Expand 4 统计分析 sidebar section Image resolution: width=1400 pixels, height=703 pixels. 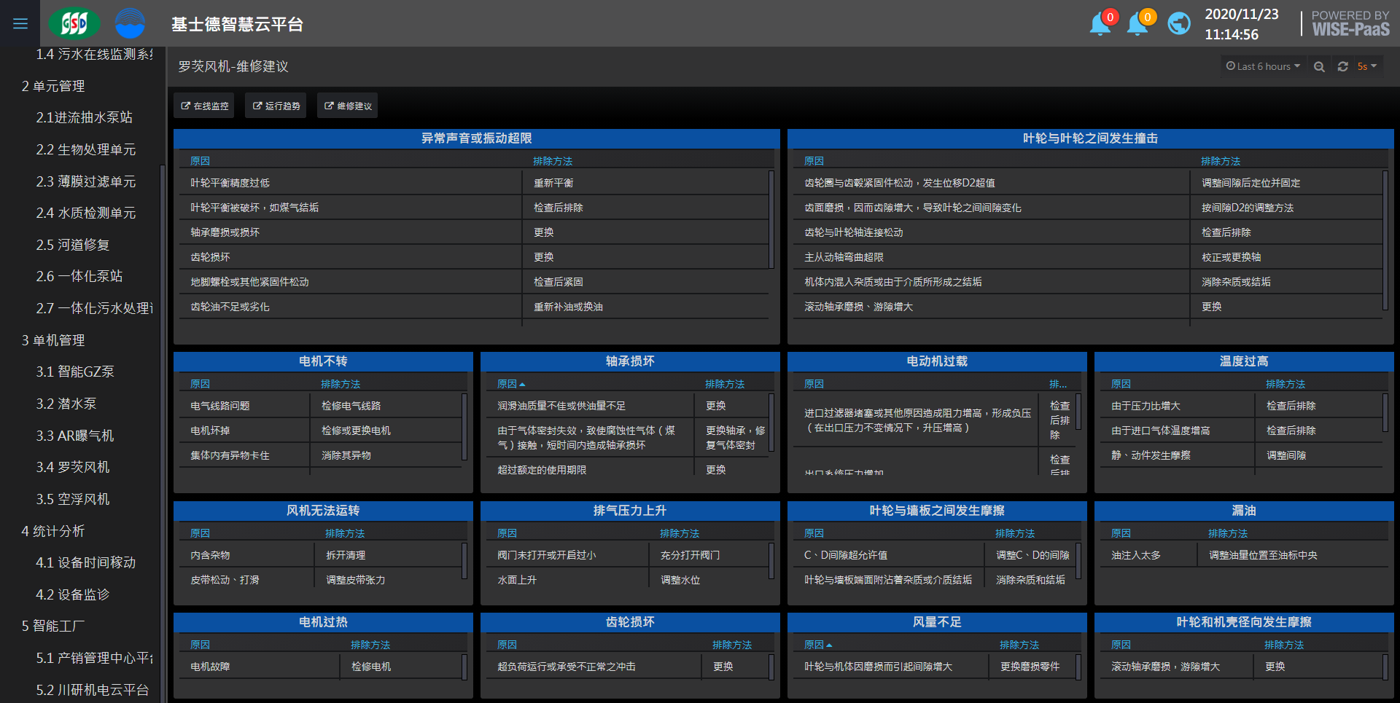53,531
